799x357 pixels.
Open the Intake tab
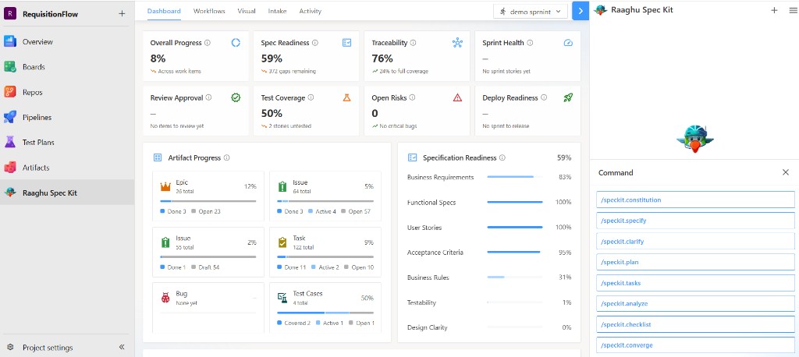pos(277,11)
